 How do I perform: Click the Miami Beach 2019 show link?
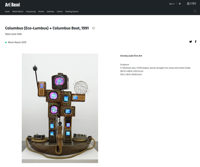(17, 42)
